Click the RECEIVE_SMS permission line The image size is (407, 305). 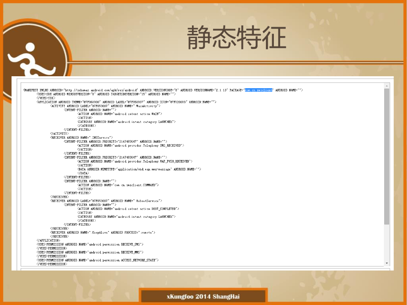pos(90,244)
